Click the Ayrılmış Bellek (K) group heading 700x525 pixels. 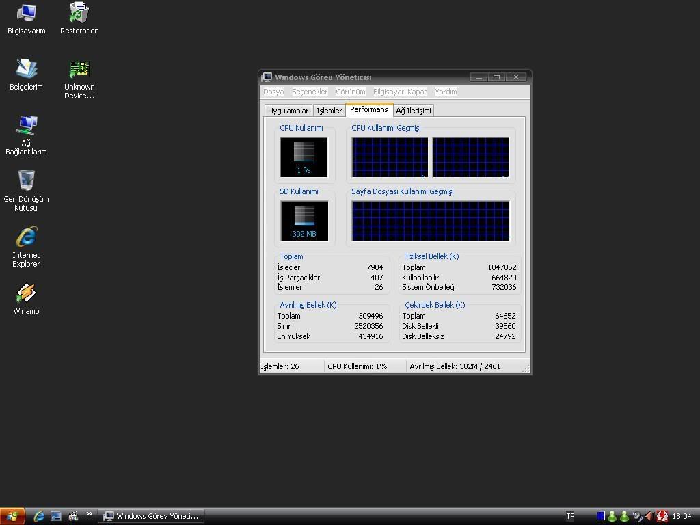pos(308,305)
